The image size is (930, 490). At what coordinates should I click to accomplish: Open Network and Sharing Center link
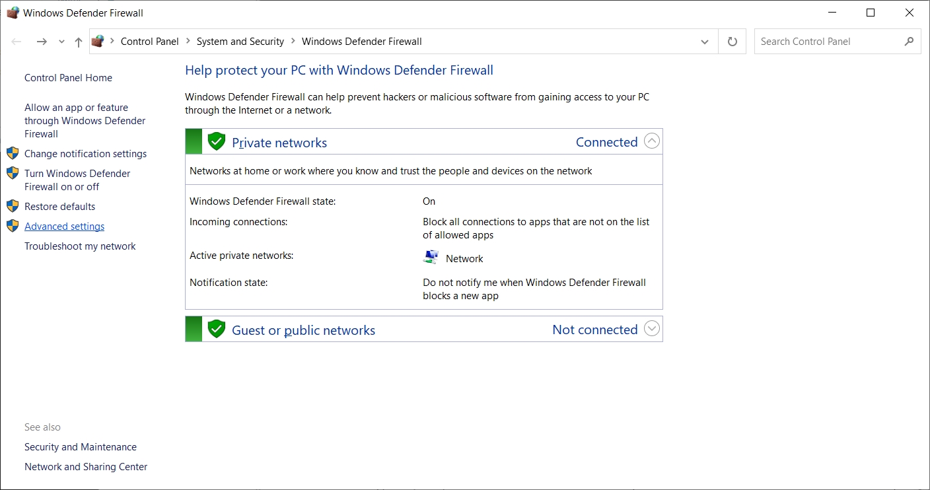(x=86, y=467)
